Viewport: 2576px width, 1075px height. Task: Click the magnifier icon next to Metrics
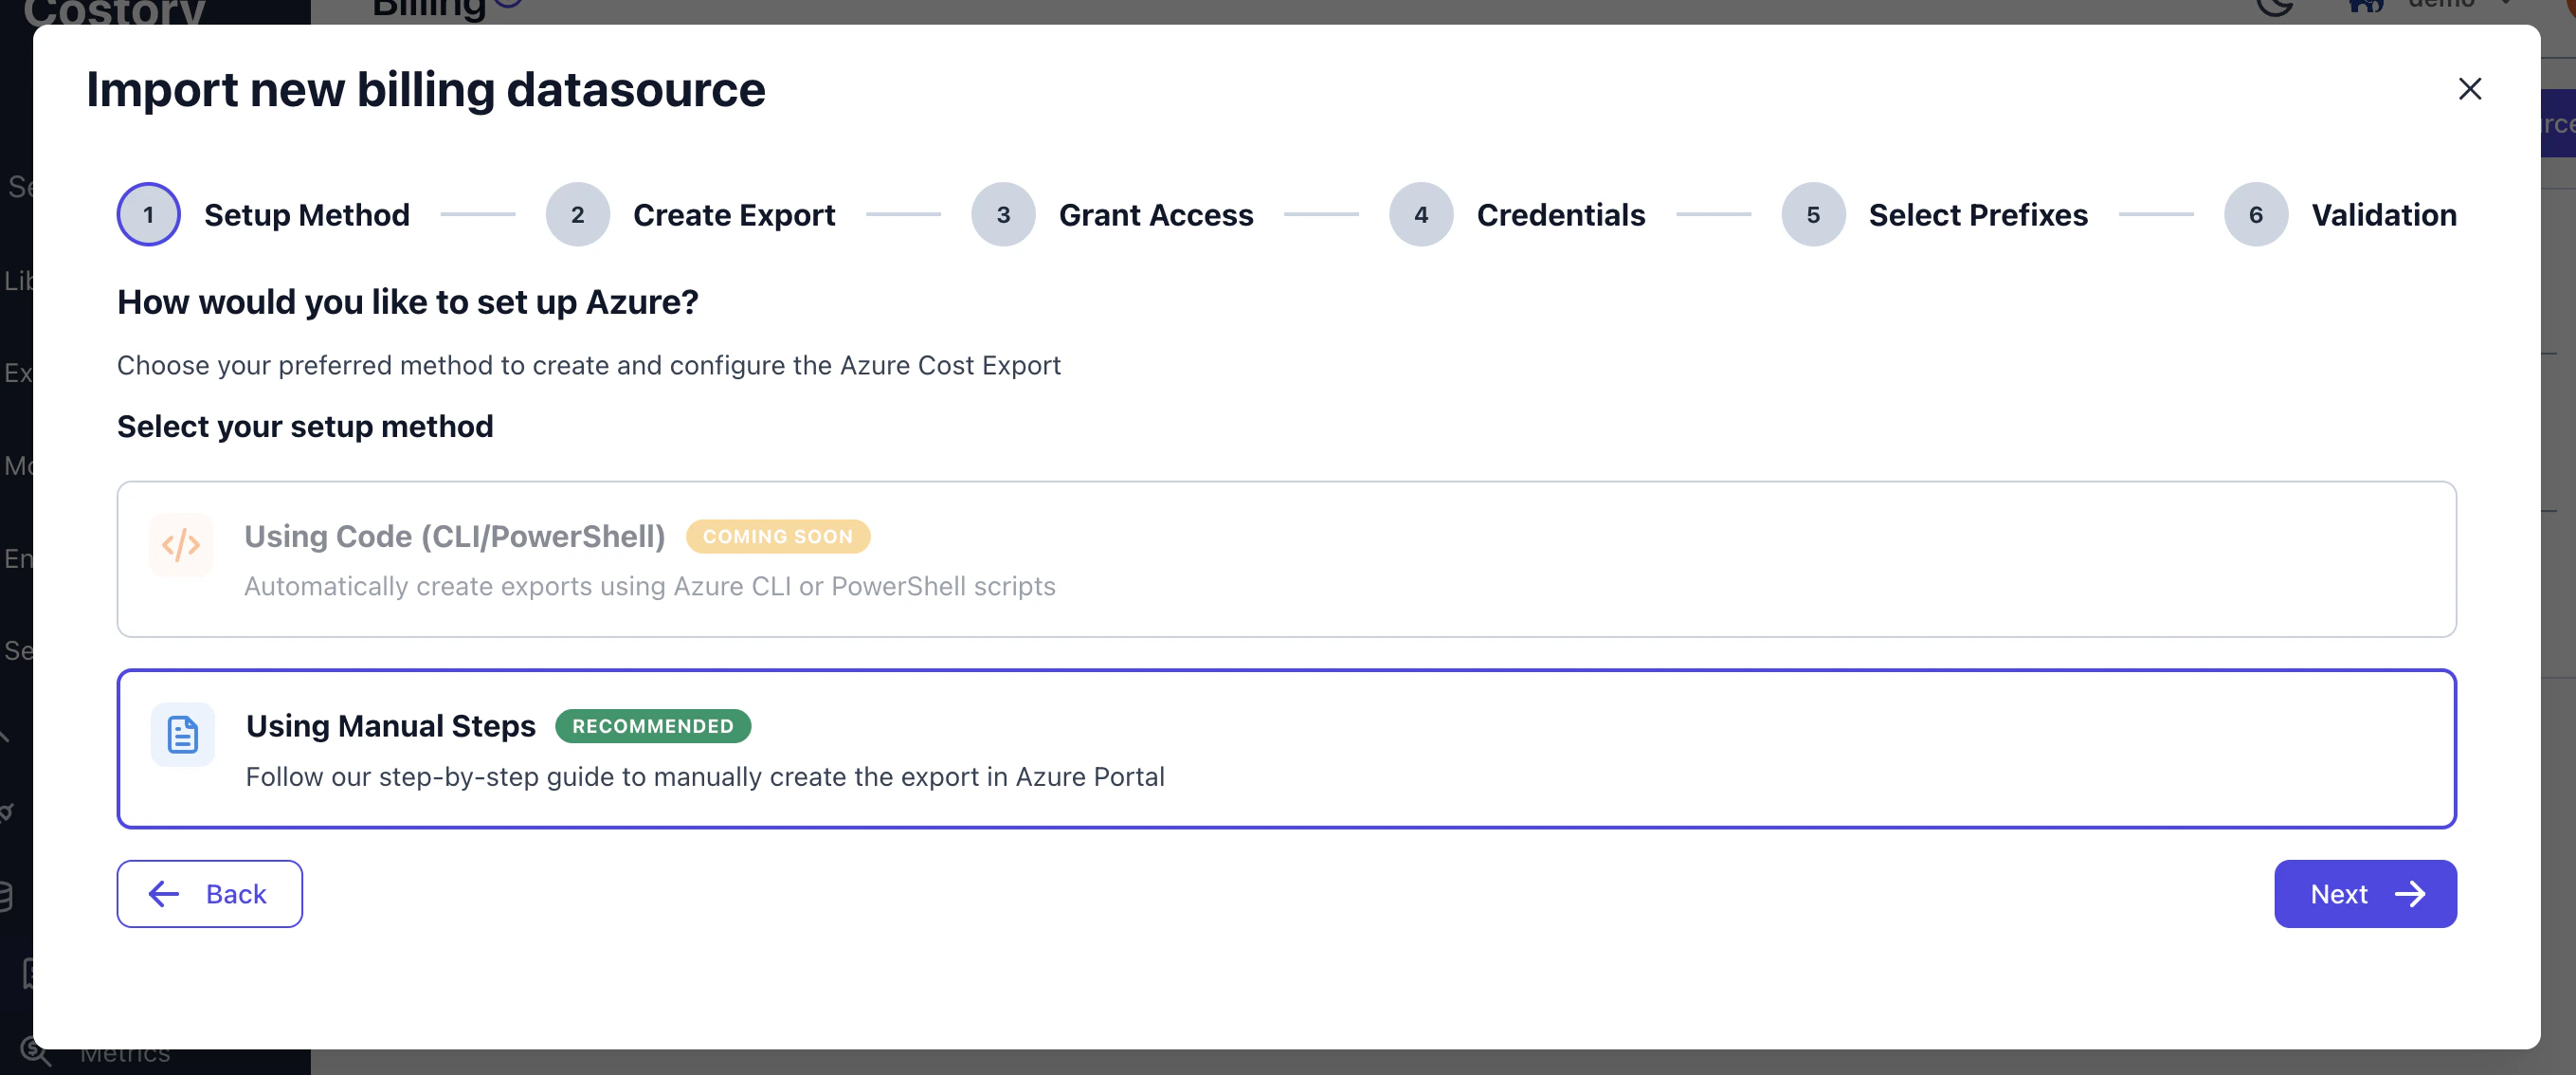[36, 1052]
